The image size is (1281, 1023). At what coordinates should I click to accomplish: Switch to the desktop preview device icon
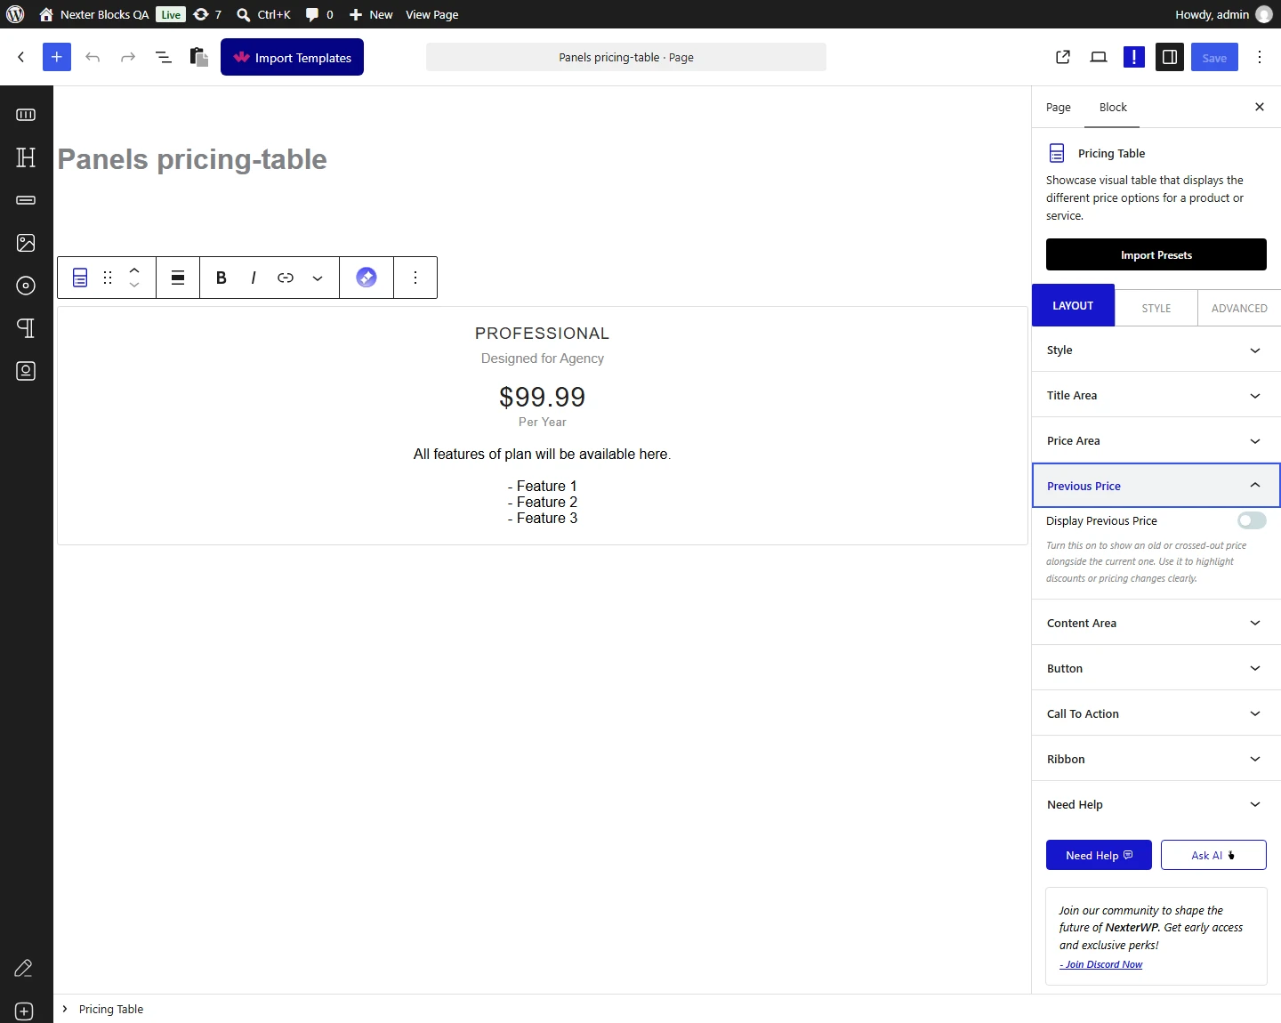click(1099, 57)
